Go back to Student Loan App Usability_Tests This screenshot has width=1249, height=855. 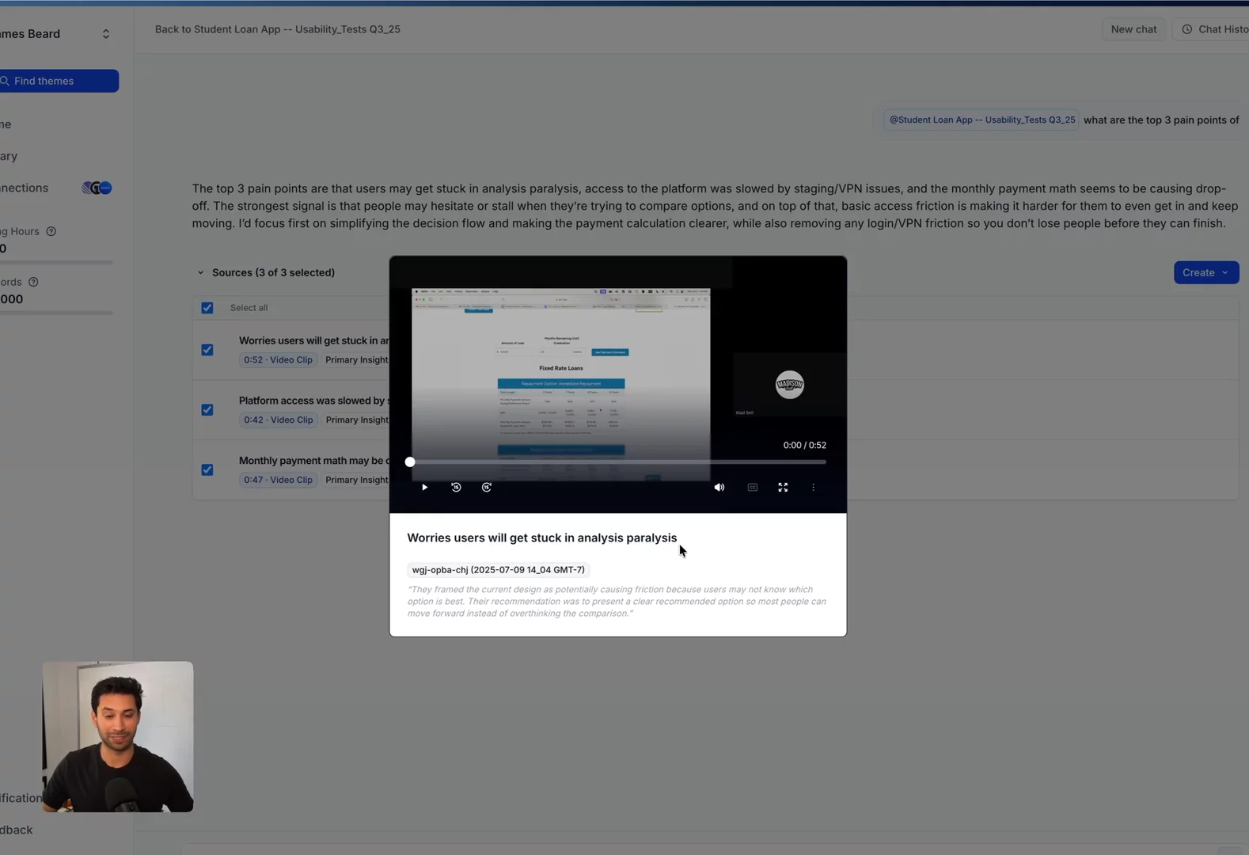(278, 29)
